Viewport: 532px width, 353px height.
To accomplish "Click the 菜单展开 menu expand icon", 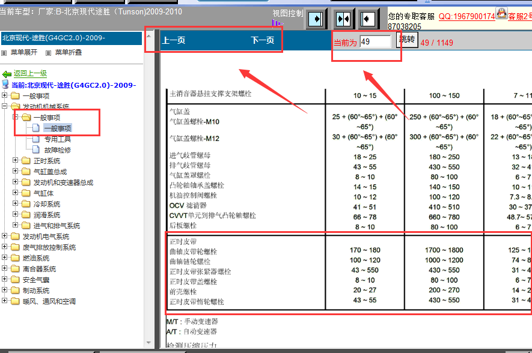I will coord(4,53).
